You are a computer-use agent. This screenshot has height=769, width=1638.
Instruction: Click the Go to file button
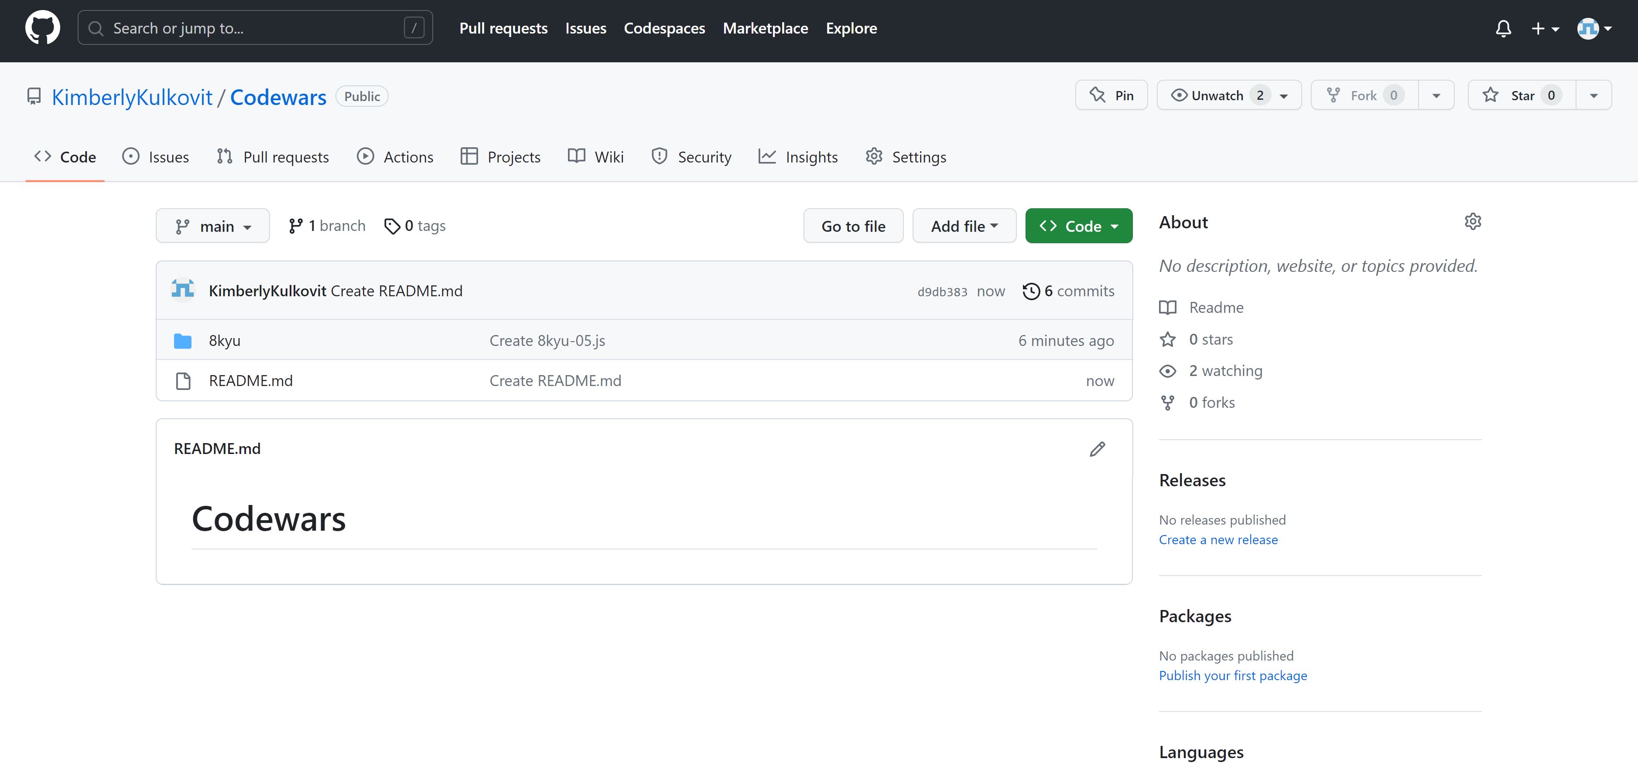click(853, 226)
